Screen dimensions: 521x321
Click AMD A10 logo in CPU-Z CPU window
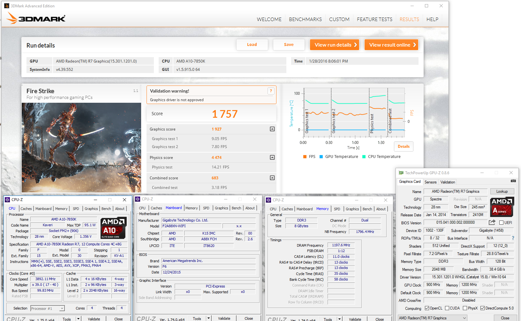(x=113, y=228)
